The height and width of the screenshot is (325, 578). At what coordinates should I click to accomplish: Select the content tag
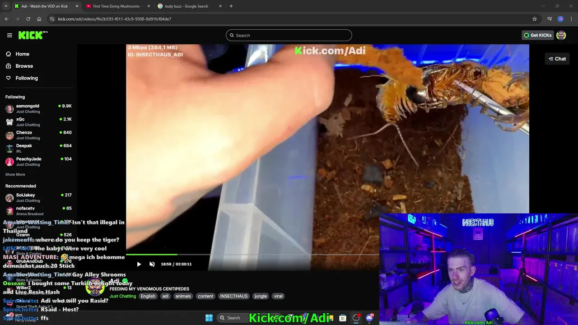(205, 296)
